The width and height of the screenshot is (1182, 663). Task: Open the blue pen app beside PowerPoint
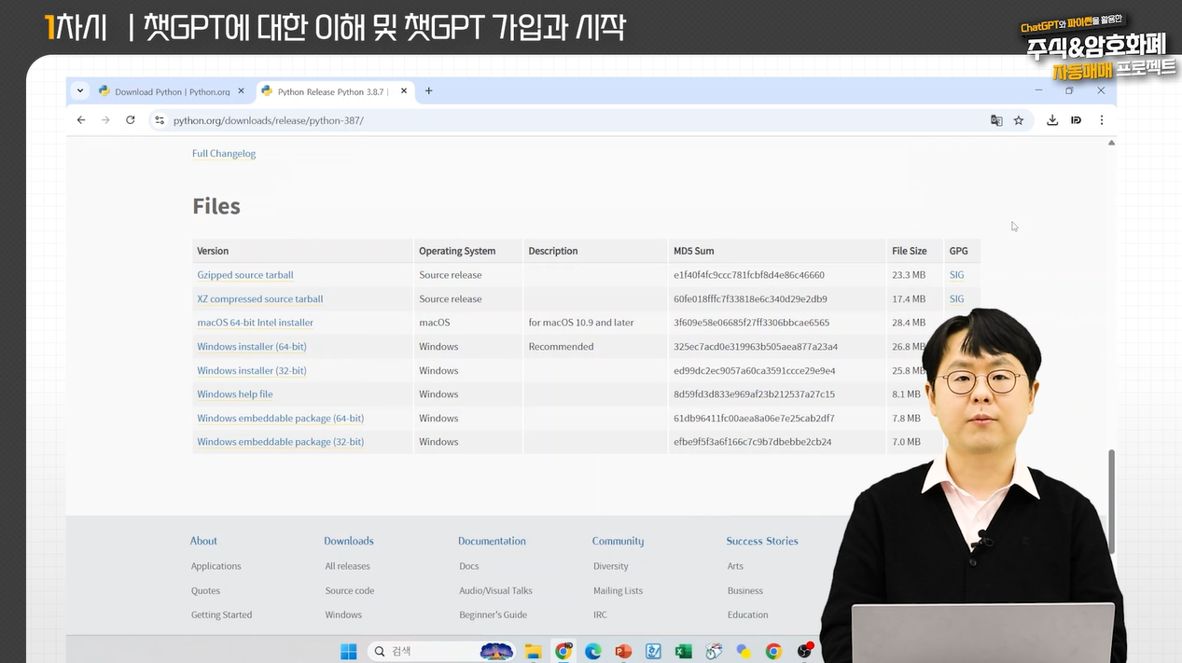[653, 651]
